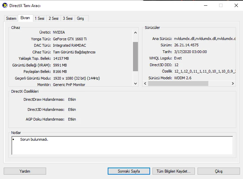243x179 pixels.
Task: Click the 1920 x 1080 display mode value
Action: point(76,78)
